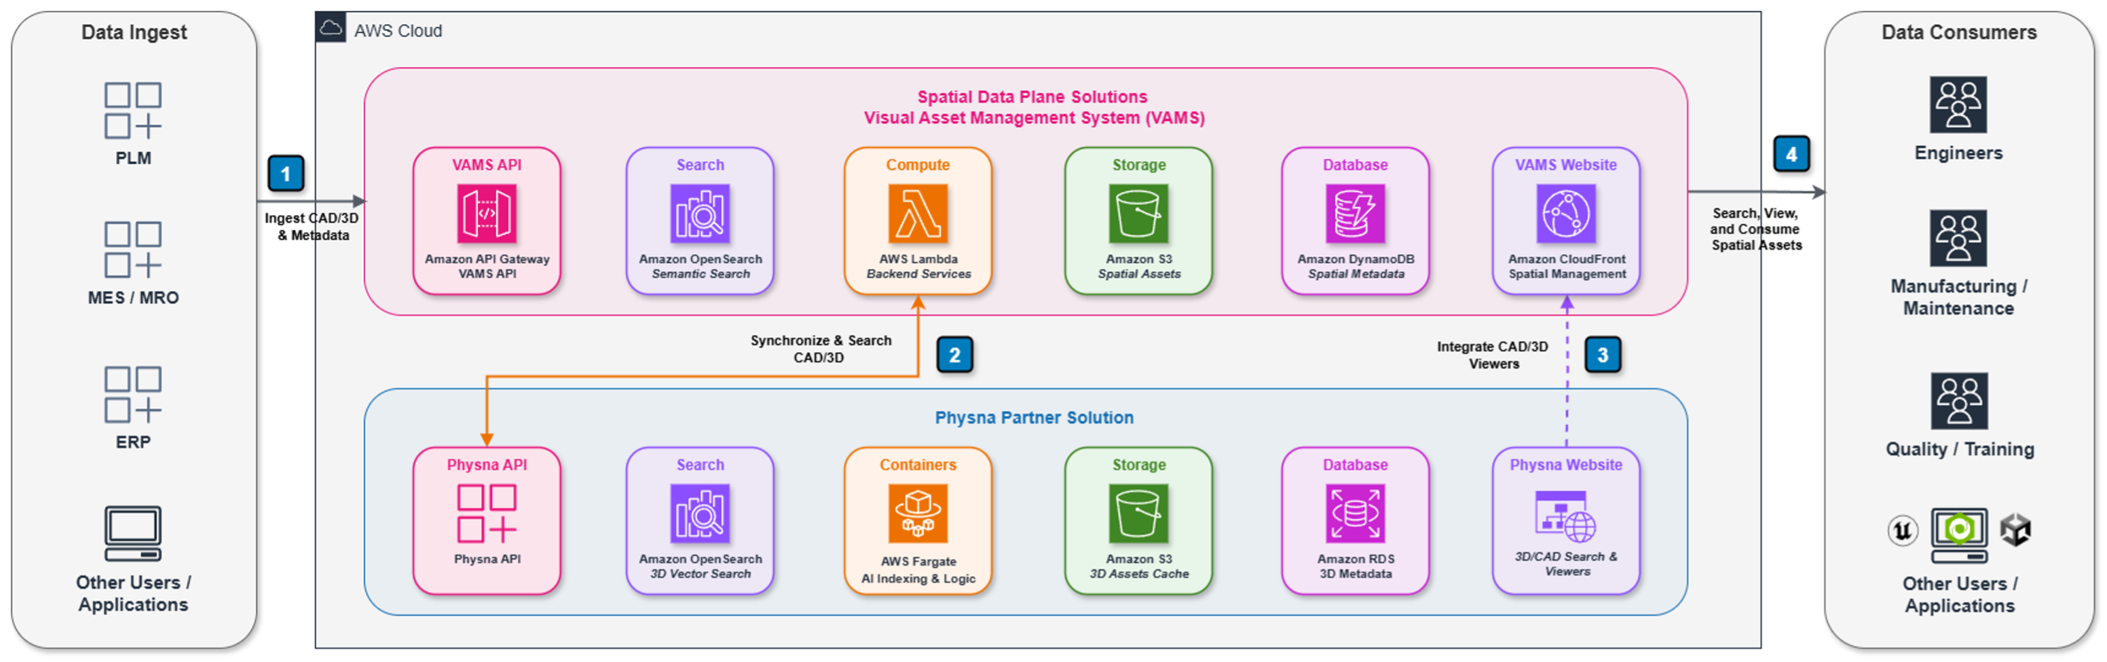This screenshot has height=662, width=2107.
Task: Select the AWS Fargate icon
Action: click(918, 514)
